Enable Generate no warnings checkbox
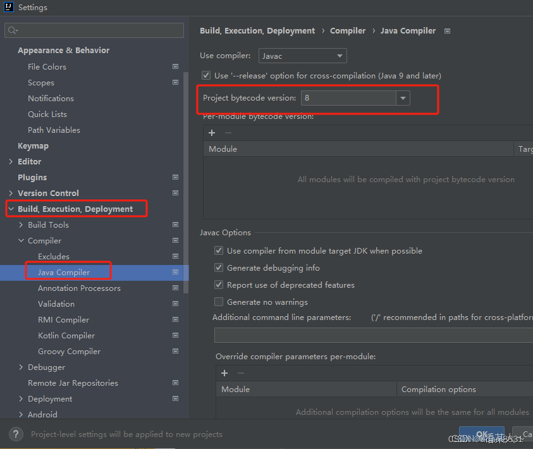Screen dimensions: 533x449 [x=219, y=302]
